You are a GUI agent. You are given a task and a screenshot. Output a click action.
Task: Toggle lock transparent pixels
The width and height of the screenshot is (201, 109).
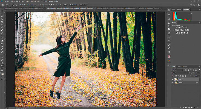tap(176, 76)
